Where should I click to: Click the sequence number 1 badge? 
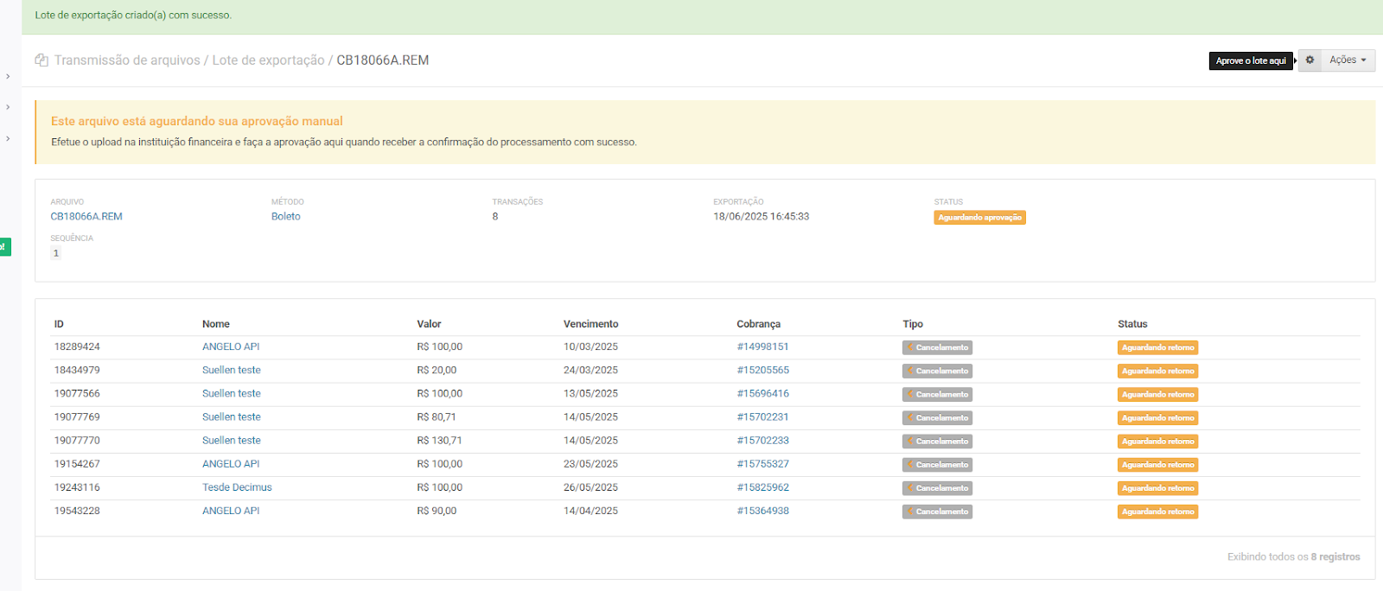pyautogui.click(x=56, y=253)
